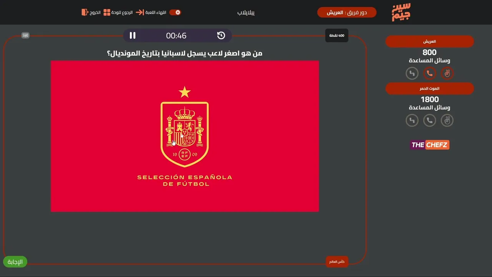Select the الموت الحمر team name bar

(430, 88)
